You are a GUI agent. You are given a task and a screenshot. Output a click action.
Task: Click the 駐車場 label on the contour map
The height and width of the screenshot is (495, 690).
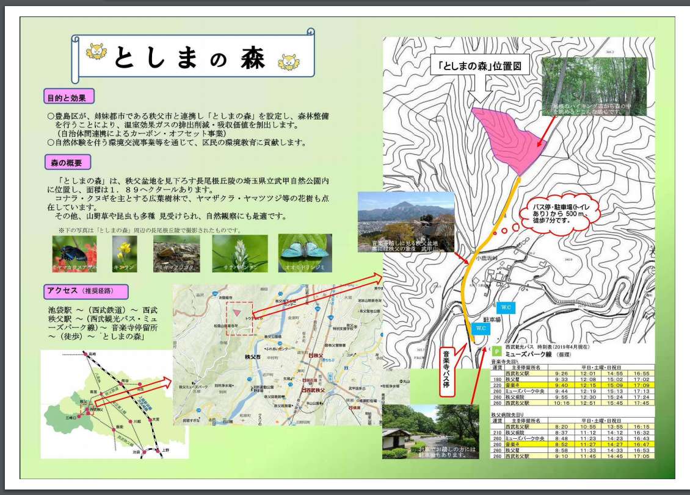tap(492, 319)
